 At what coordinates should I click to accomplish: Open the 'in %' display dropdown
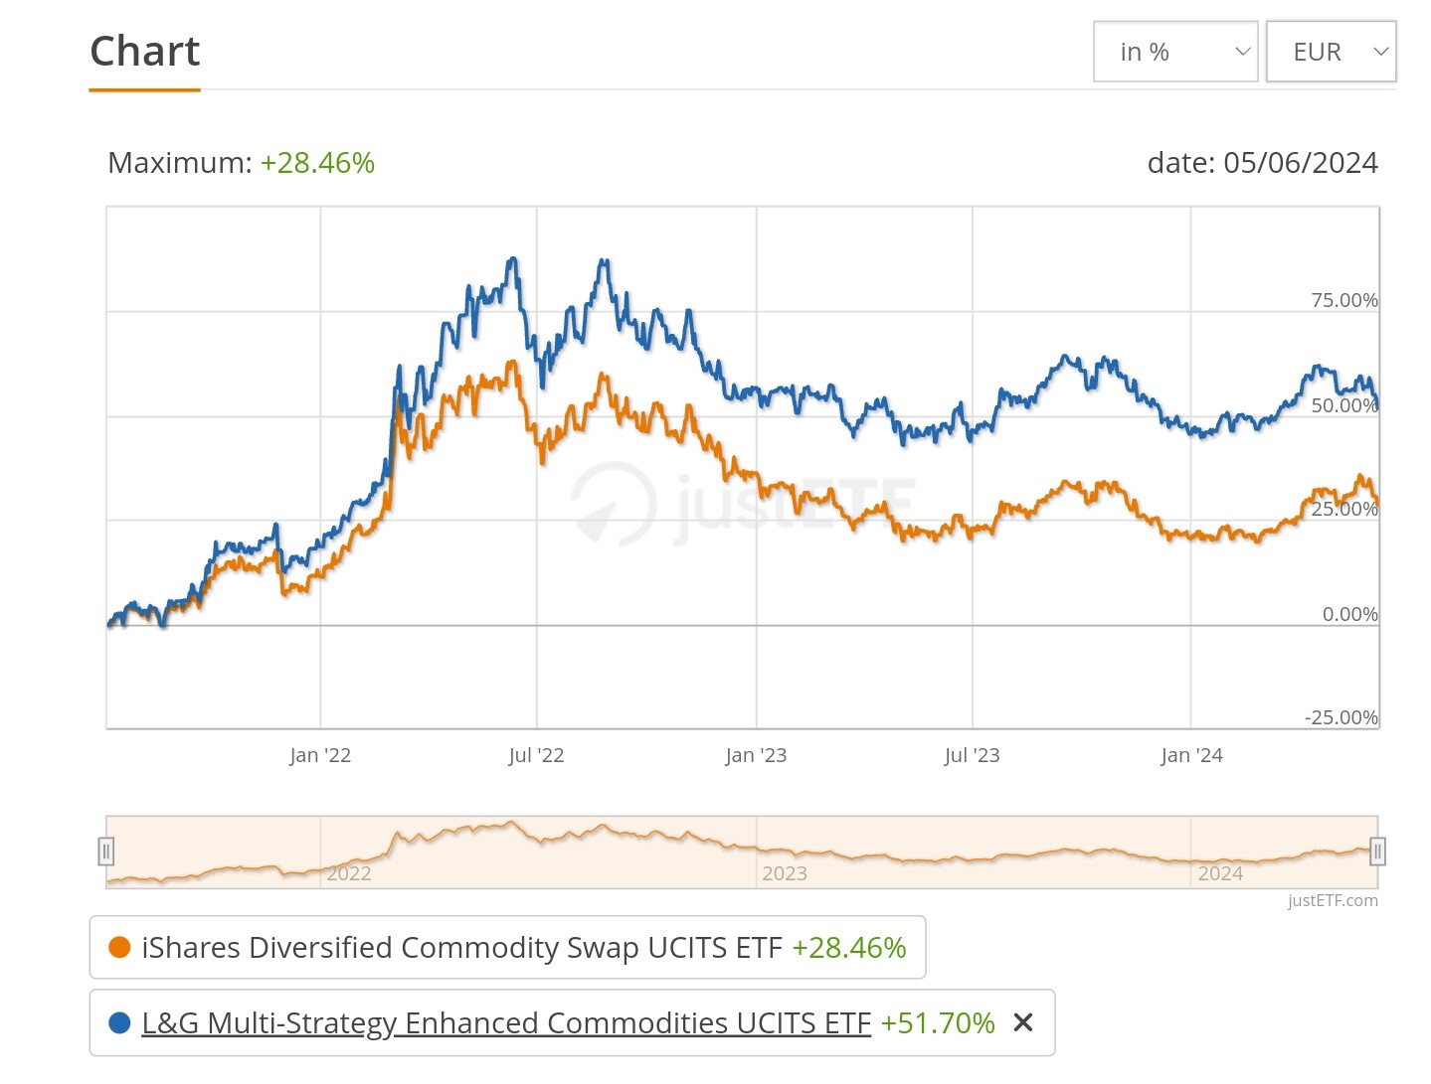[1174, 52]
